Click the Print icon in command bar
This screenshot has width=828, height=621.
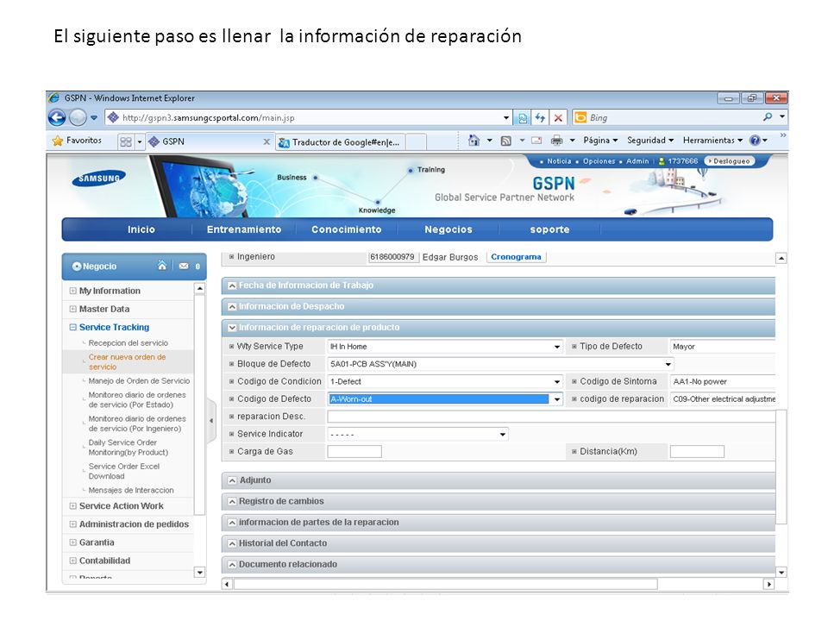coord(556,141)
